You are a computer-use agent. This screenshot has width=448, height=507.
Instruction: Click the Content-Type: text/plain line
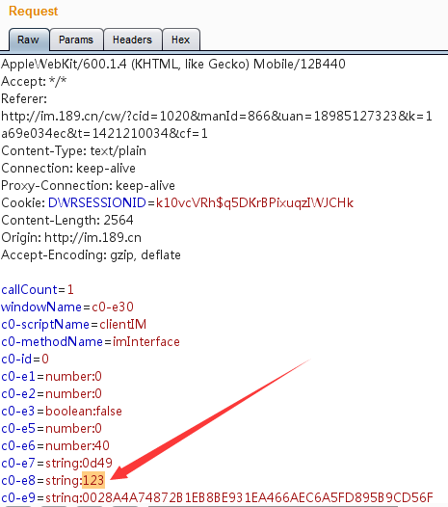(x=73, y=151)
